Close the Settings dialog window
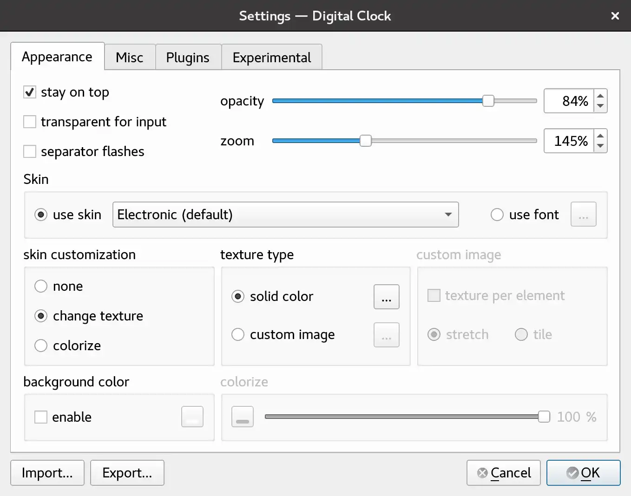Image resolution: width=631 pixels, height=496 pixels. [615, 16]
